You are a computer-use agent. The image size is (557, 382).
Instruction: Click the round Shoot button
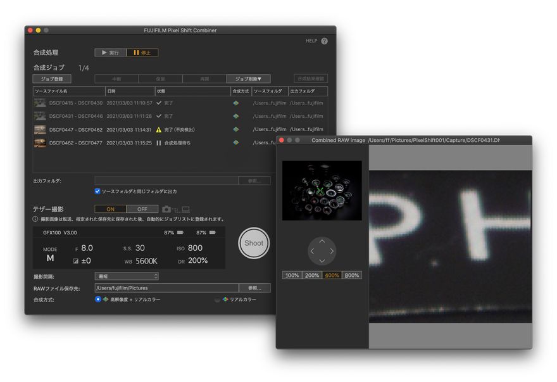coord(254,243)
